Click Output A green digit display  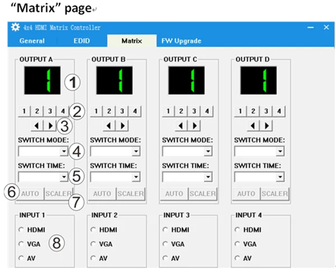(43, 80)
